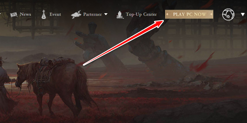Click the Event lute instrument icon
Viewport: 247px width, 123px height.
pos(44,14)
